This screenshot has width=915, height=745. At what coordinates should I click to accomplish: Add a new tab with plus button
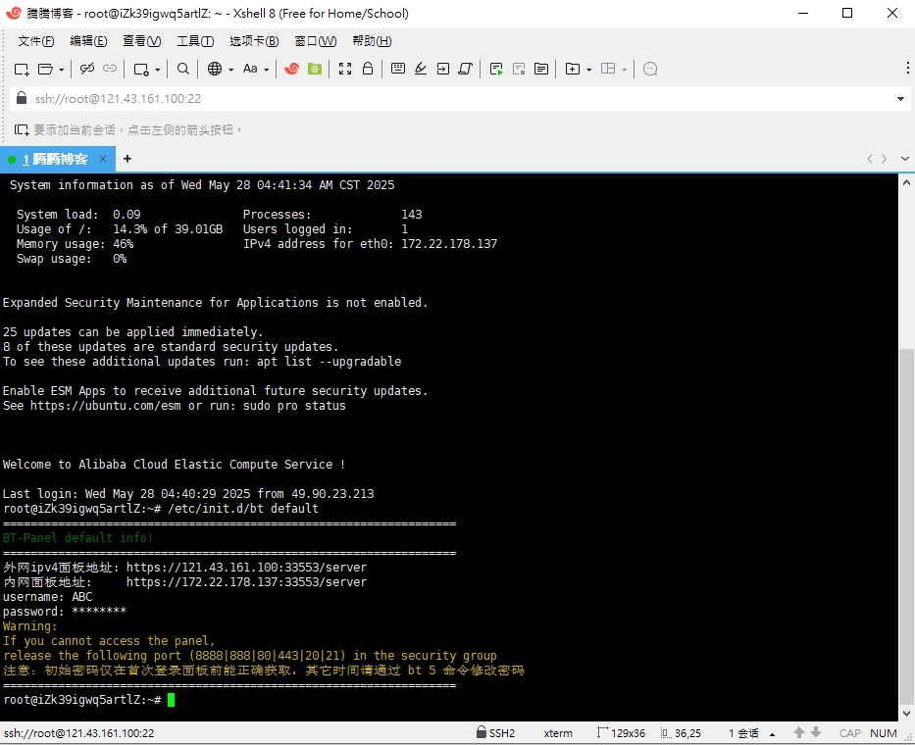127,159
